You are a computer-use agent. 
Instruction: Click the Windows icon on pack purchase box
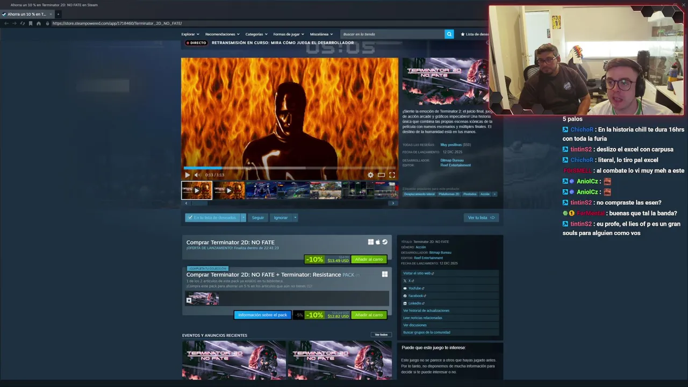pyautogui.click(x=385, y=274)
